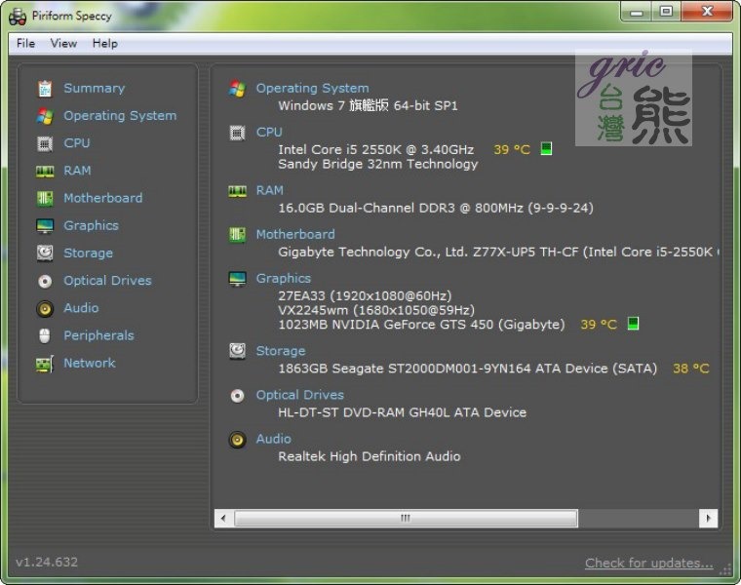
Task: Click the Graphics monitor icon in sidebar
Action: click(45, 226)
